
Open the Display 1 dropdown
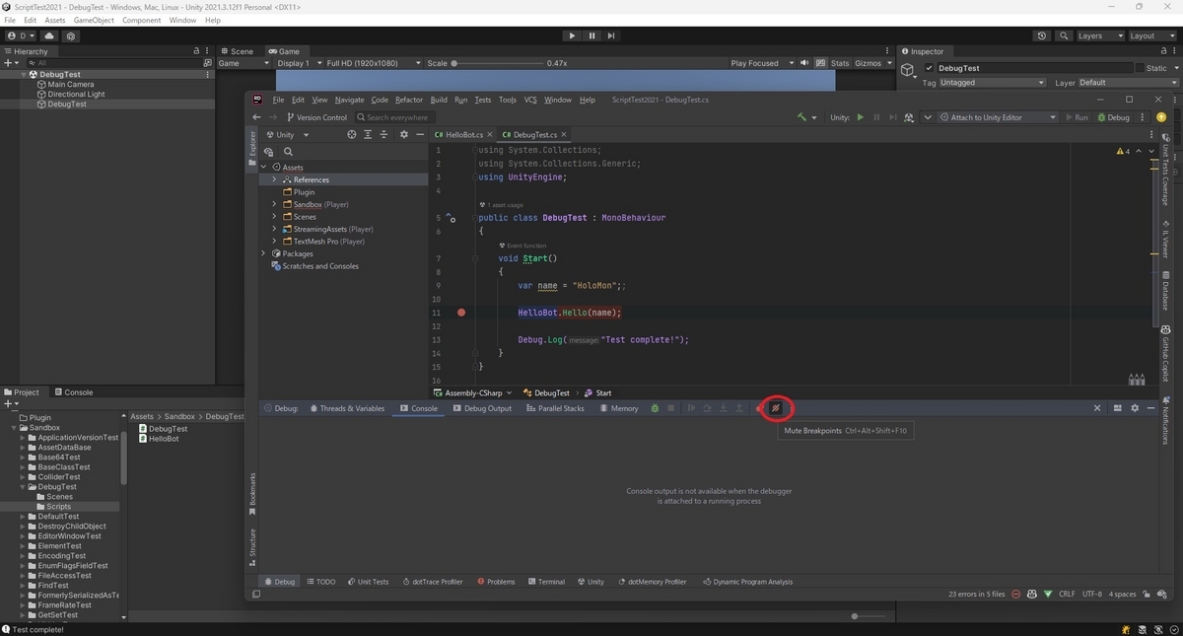tap(299, 63)
